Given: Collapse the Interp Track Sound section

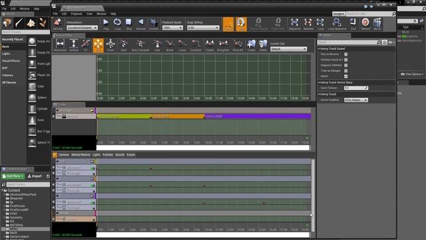Looking at the screenshot, I should (x=319, y=49).
